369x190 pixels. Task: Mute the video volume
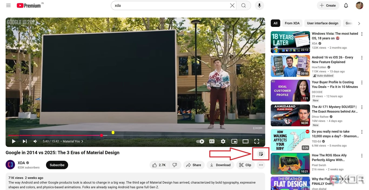[x=35, y=141]
